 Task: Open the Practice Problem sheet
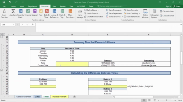click(x=59, y=97)
